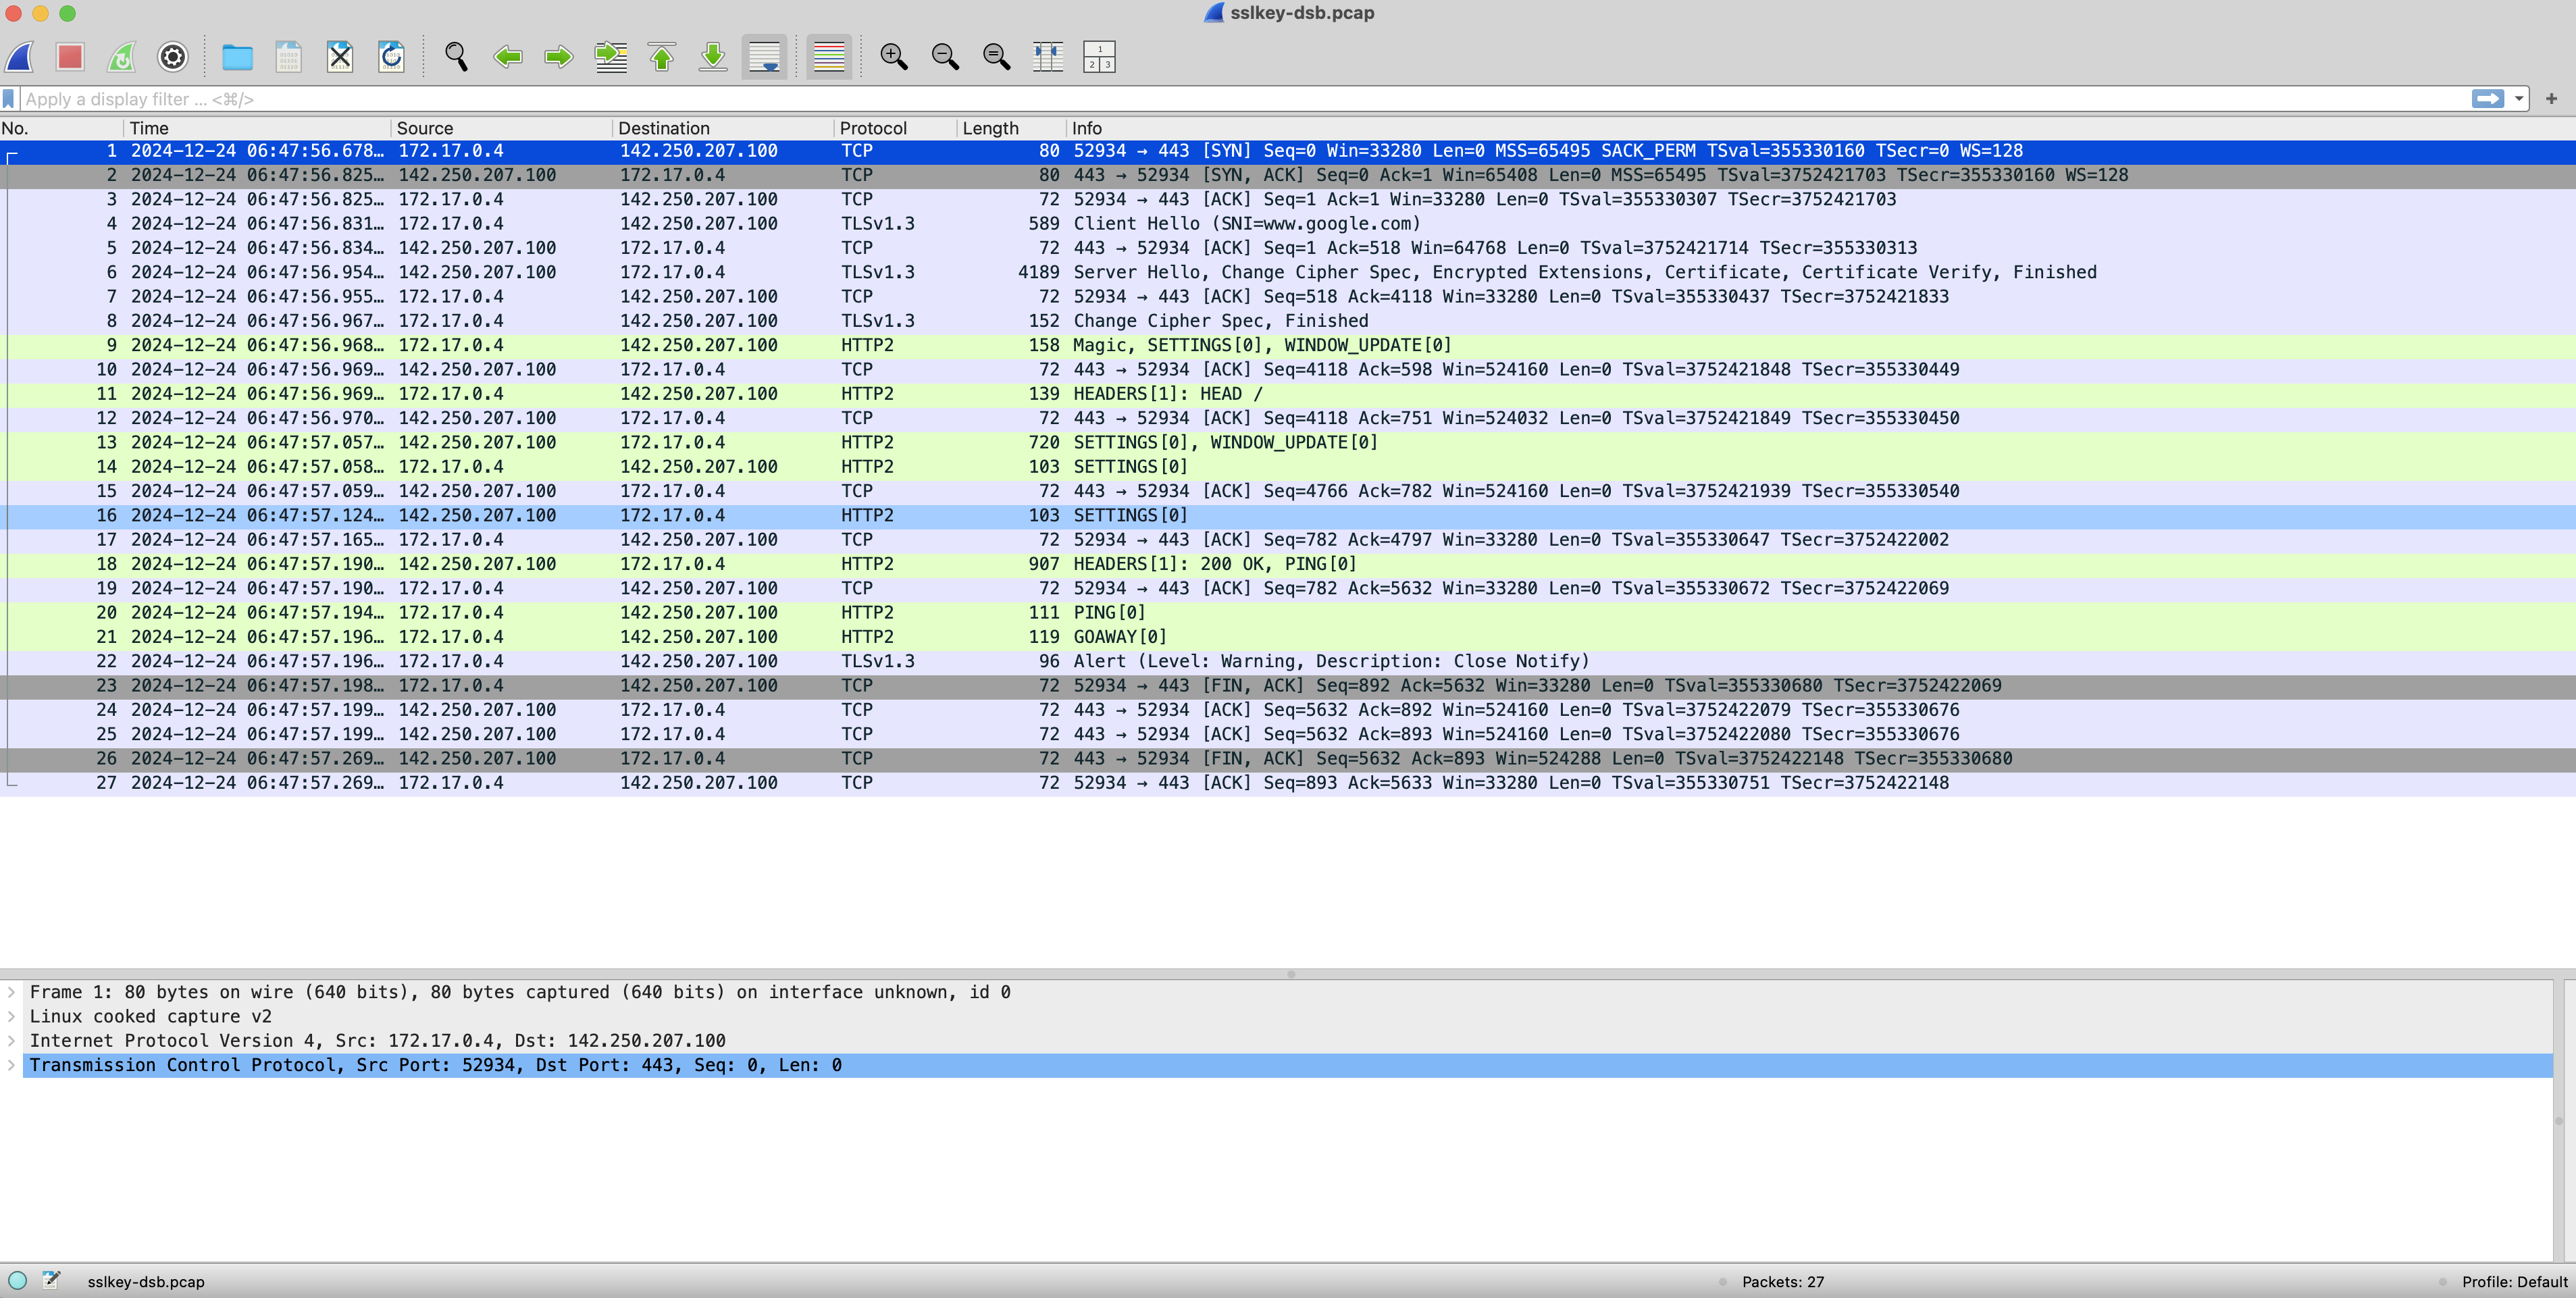Image resolution: width=2576 pixels, height=1298 pixels.
Task: Select packet 23 FIN, ACK row
Action: [x=1288, y=686]
